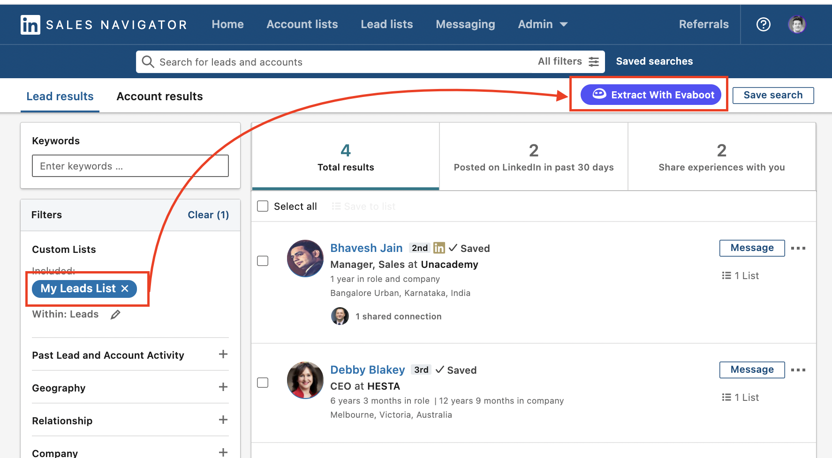832x458 pixels.
Task: Open Lead lists in navigation
Action: (x=387, y=24)
